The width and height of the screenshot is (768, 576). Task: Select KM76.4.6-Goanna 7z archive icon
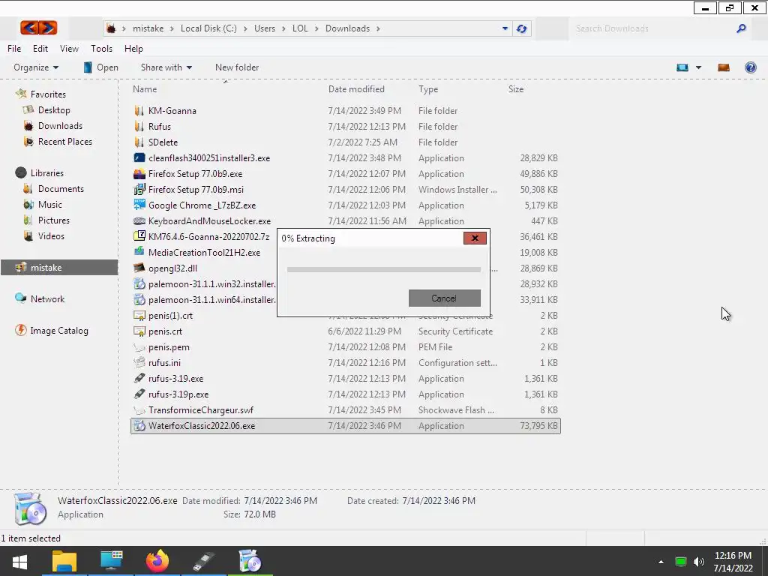139,236
